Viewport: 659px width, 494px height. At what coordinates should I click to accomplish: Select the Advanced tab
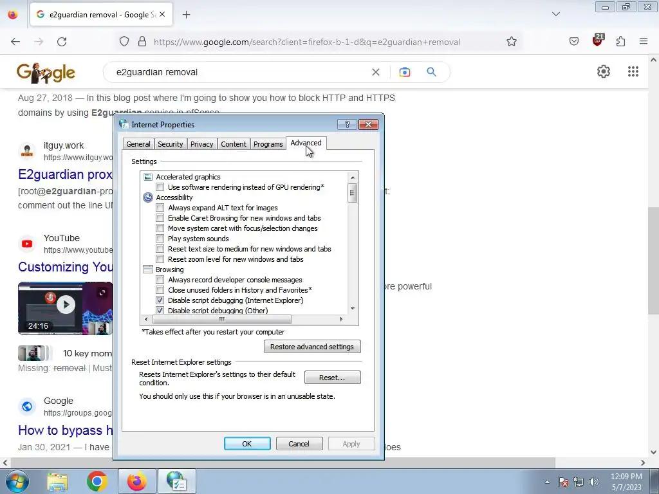306,143
